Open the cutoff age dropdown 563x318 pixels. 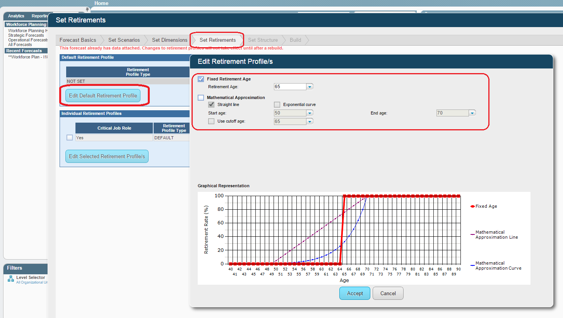point(310,121)
